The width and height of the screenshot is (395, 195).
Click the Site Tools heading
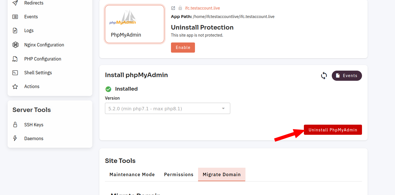point(120,161)
